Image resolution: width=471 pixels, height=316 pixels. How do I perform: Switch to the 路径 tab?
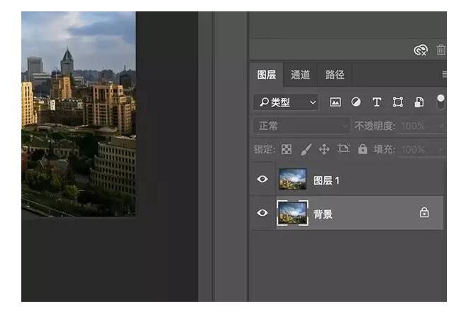click(x=335, y=75)
